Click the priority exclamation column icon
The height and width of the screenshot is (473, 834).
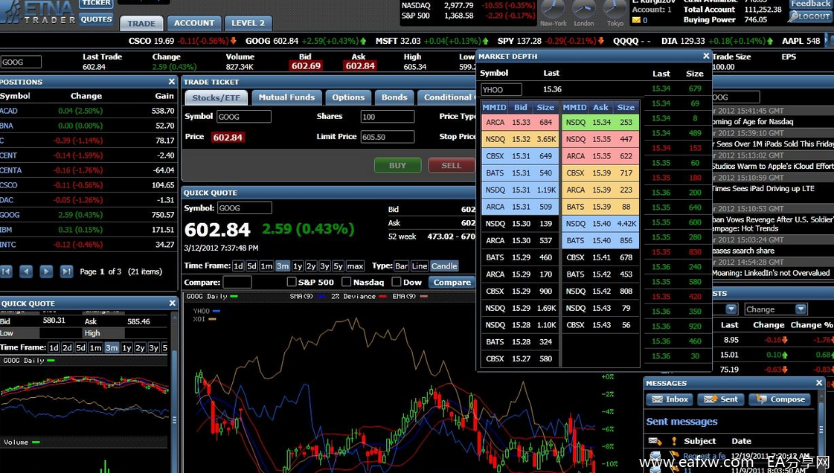pos(674,441)
